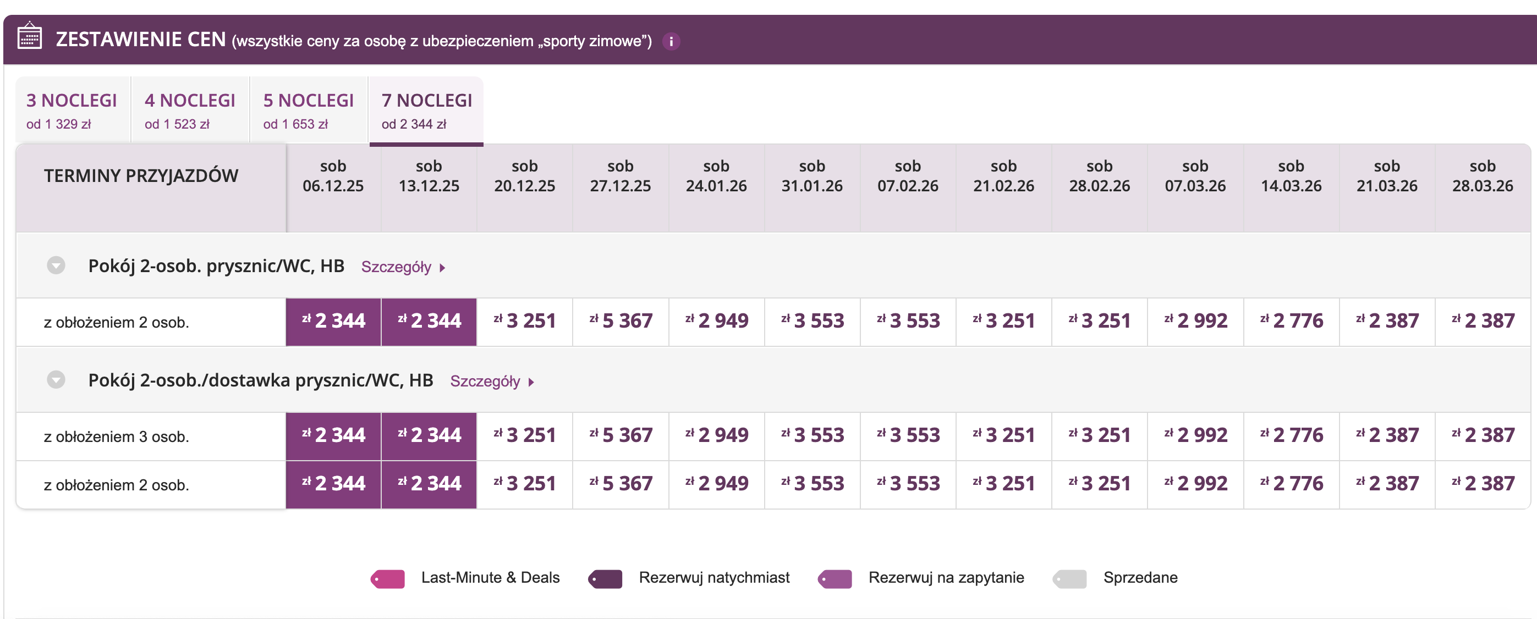The height and width of the screenshot is (619, 1537).
Task: Select 2 776 zł for 14.03.26, first room
Action: coord(1291,322)
